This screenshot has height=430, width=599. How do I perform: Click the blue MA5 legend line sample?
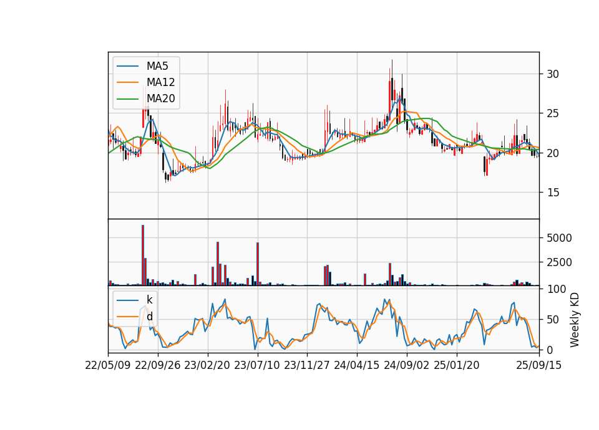click(127, 66)
